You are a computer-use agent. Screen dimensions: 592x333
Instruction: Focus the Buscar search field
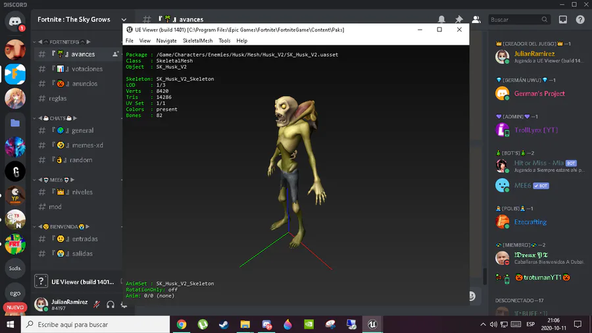(518, 19)
